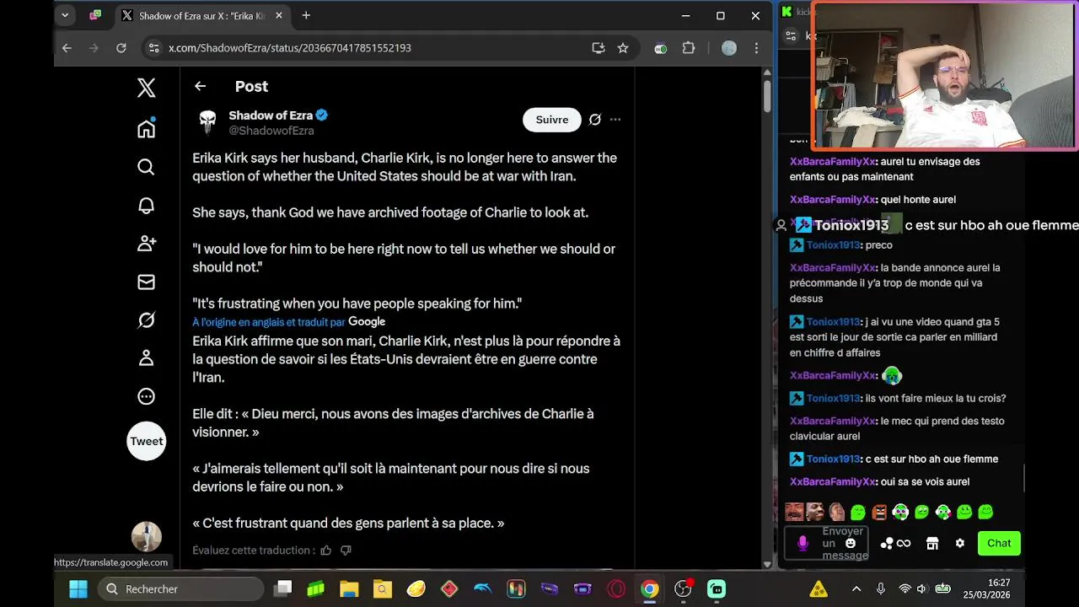Open the Kick shop store icon
Viewport: 1079px width, 607px height.
(932, 544)
